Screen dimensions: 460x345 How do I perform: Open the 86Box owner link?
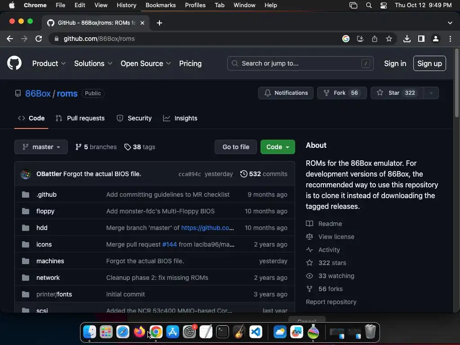(x=38, y=93)
